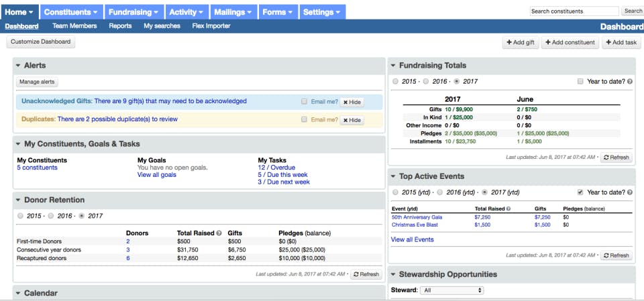Refresh the Fundraising Totals panel

coord(616,158)
